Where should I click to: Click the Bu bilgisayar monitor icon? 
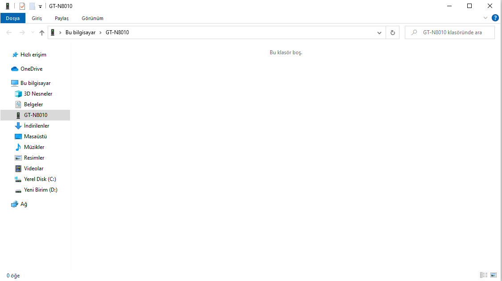(15, 83)
